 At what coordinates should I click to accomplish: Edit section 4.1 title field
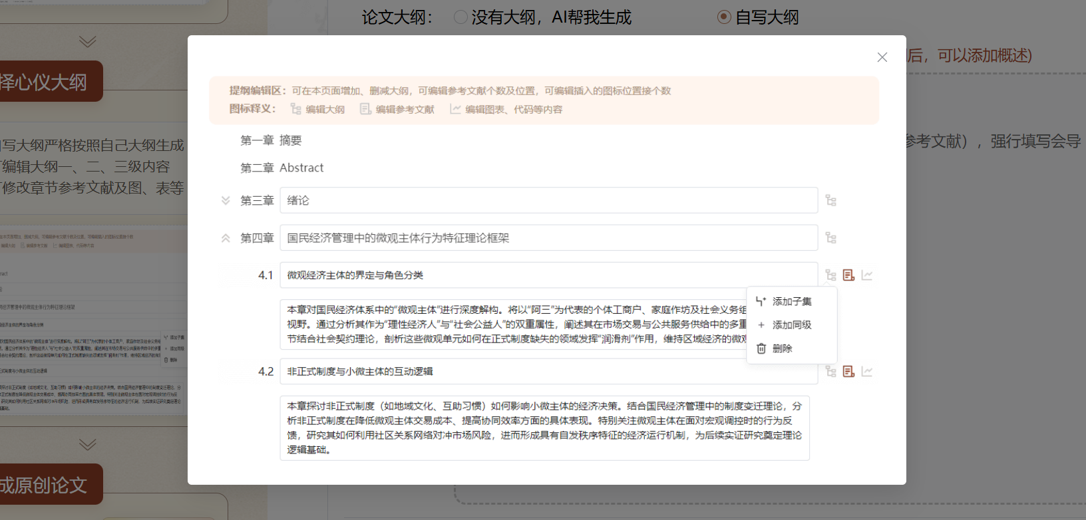pyautogui.click(x=549, y=275)
